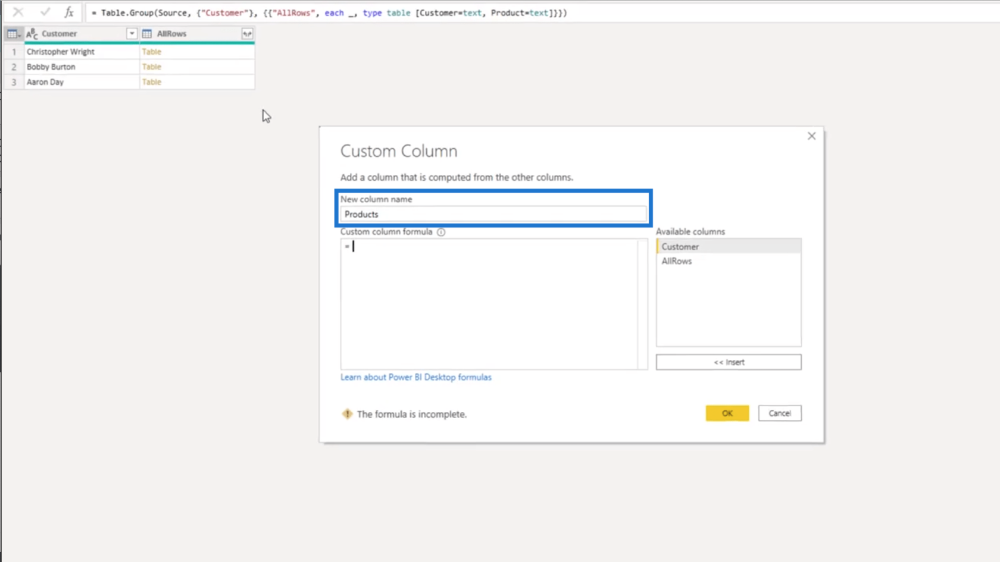Close the Custom Column dialog

click(x=811, y=136)
